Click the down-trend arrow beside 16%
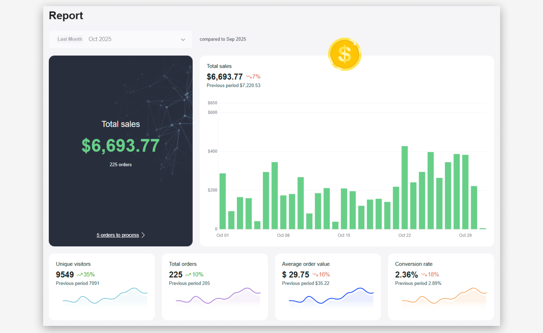The height and width of the screenshot is (333, 543). pos(315,275)
